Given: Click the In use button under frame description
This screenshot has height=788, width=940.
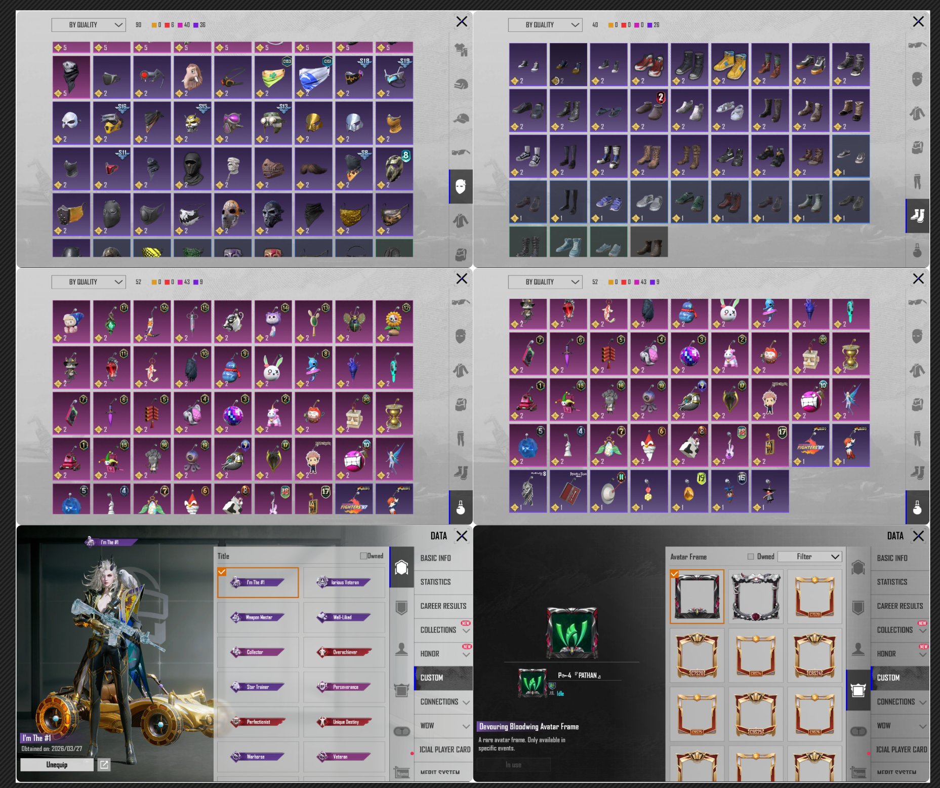Looking at the screenshot, I should (x=513, y=765).
